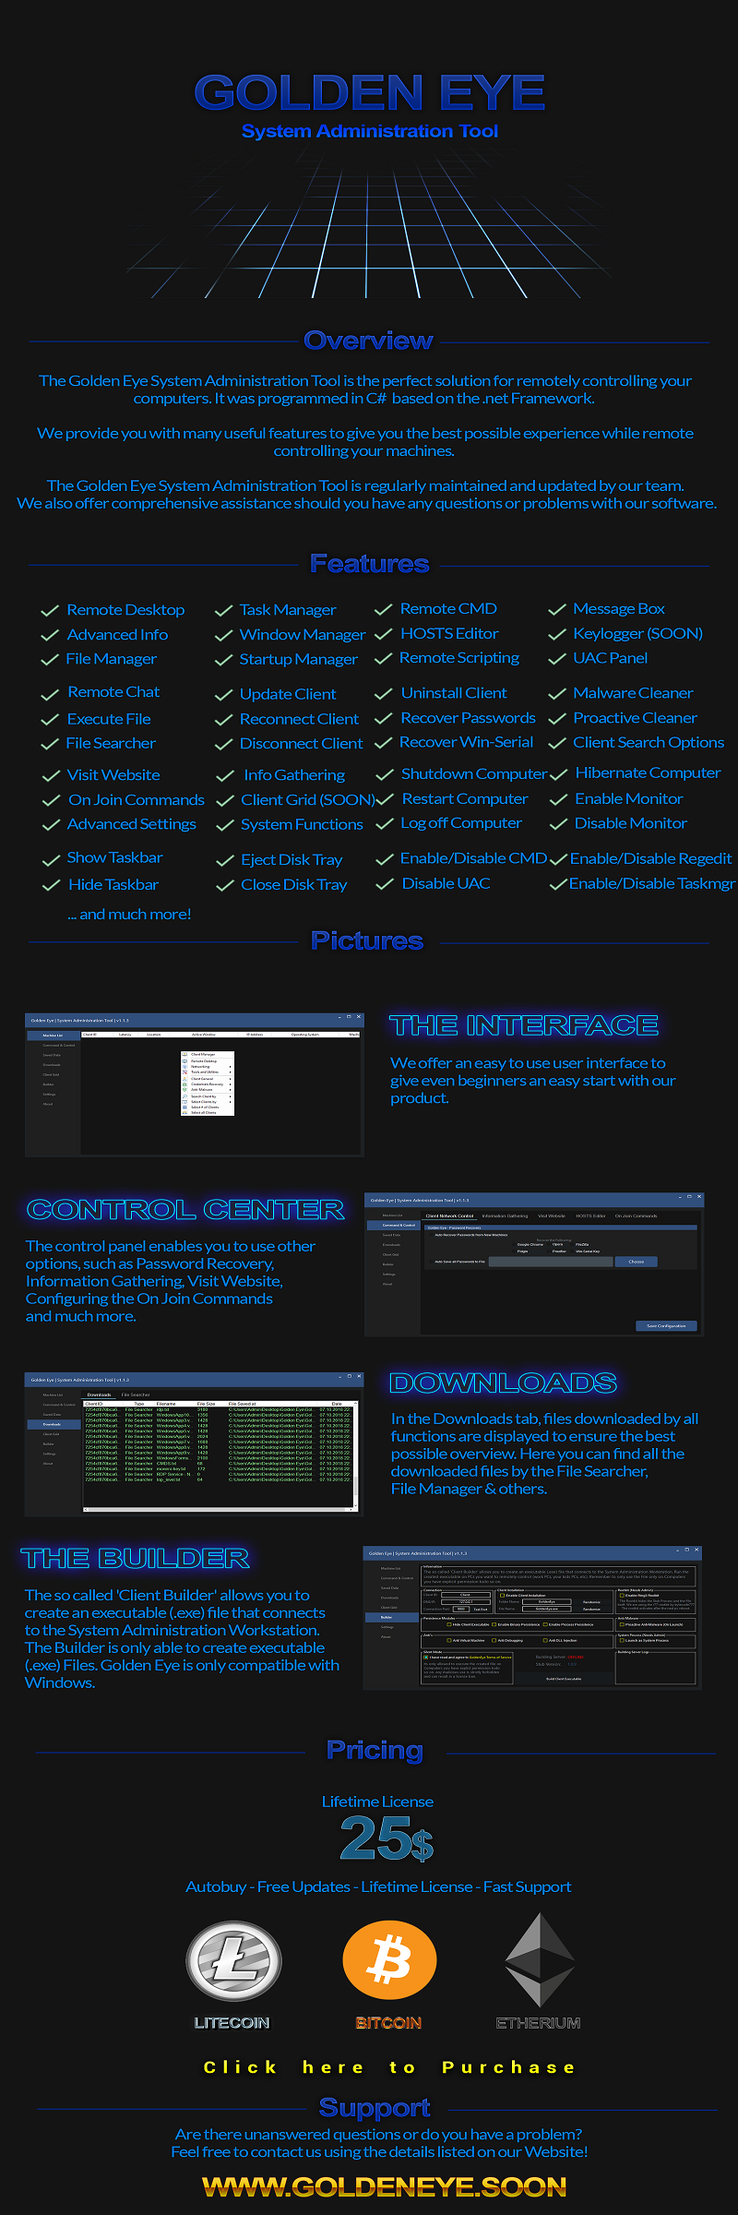
Task: Click the 'Keylogger (SOON)' feature text
Action: coord(638,634)
